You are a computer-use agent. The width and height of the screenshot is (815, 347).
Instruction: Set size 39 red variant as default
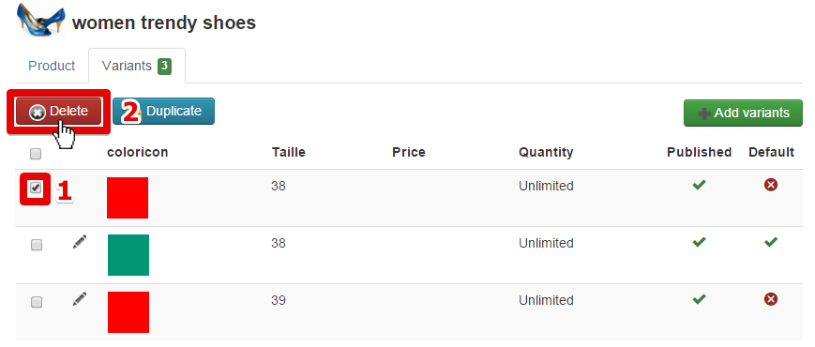(771, 298)
